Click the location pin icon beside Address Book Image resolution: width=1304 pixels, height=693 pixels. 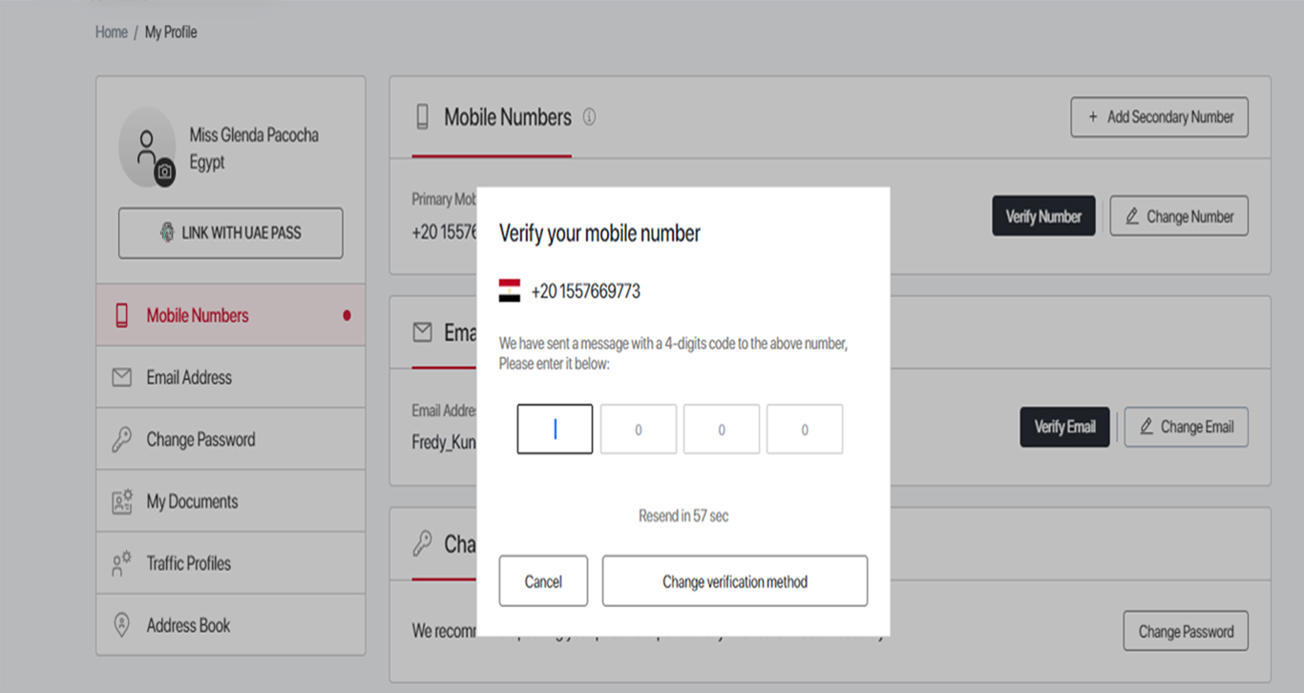click(122, 625)
